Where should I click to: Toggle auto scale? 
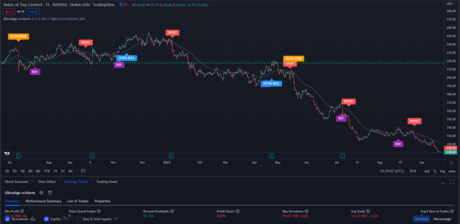tap(452, 171)
